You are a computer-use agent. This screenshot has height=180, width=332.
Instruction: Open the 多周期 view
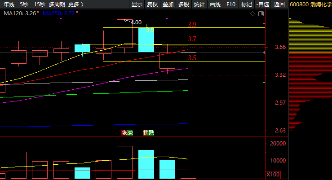(57, 4)
